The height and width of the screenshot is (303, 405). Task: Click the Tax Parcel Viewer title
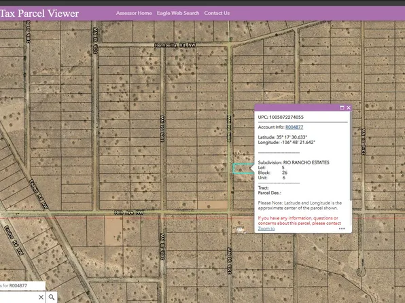tap(39, 14)
